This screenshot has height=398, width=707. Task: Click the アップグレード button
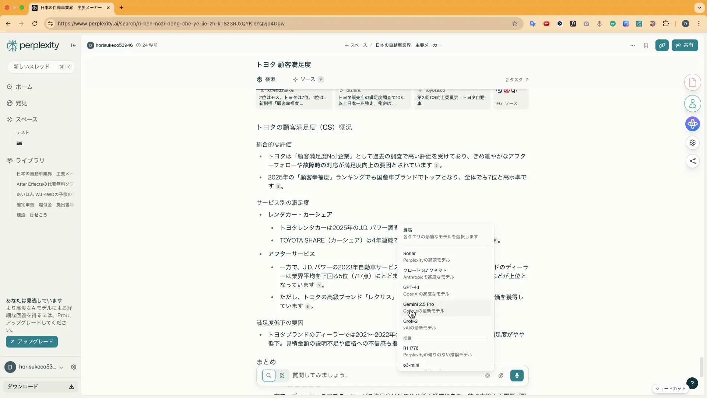click(x=31, y=342)
